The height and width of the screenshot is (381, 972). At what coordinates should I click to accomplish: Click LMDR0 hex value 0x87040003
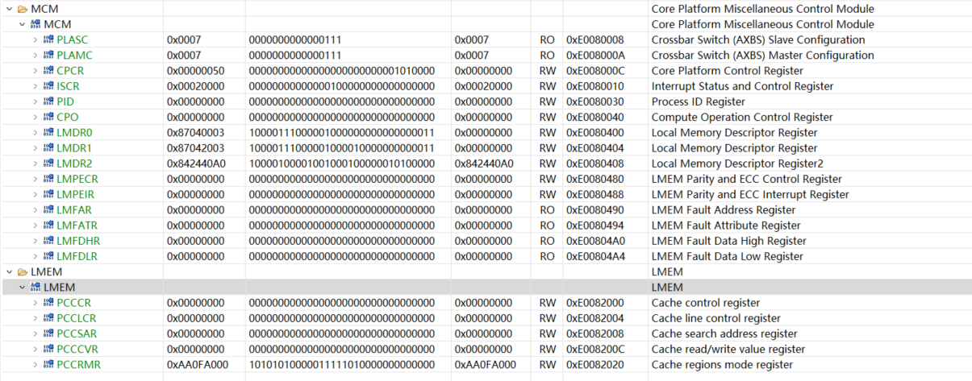pyautogui.click(x=196, y=133)
